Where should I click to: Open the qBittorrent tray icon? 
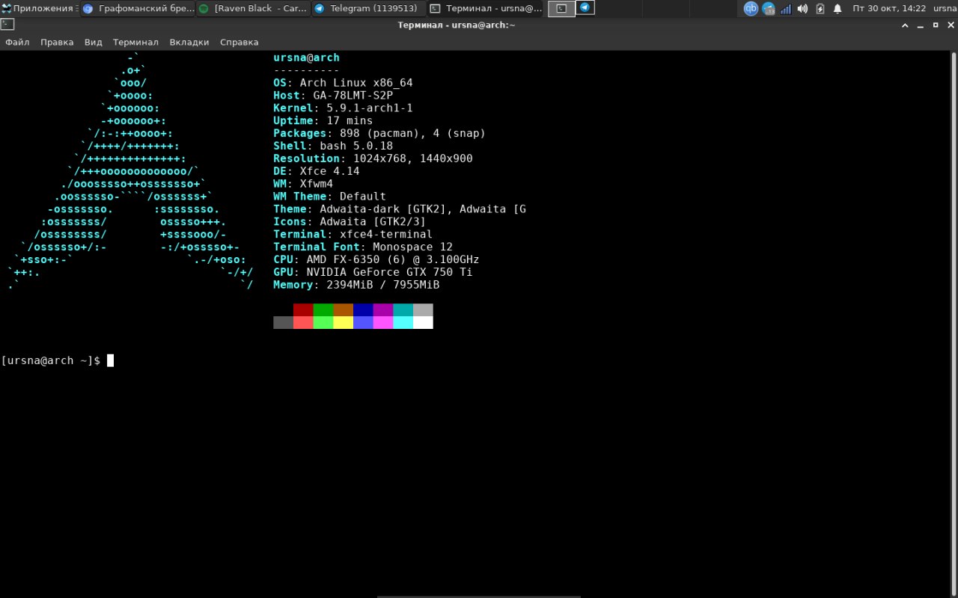coord(751,8)
